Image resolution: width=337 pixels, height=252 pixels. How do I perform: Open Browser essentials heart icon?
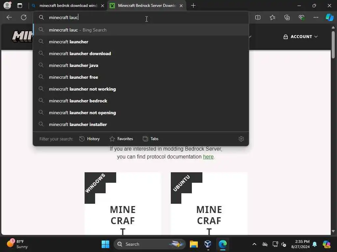[x=301, y=18]
